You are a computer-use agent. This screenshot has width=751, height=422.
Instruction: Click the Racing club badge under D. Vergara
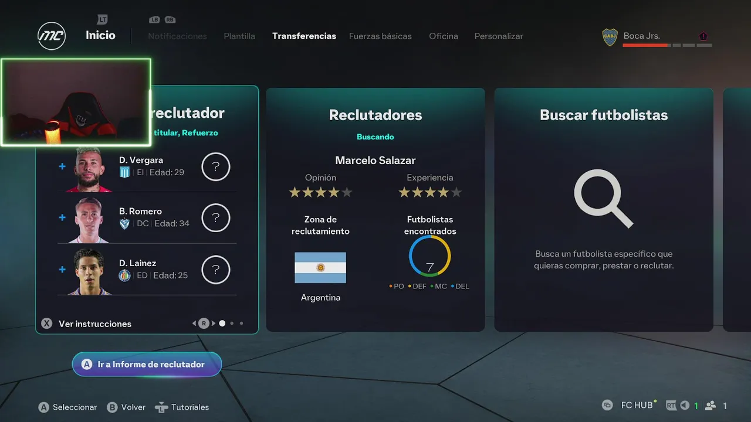click(124, 172)
